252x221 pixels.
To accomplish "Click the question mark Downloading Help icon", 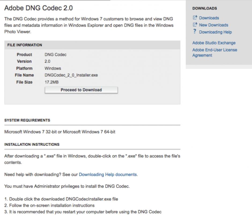I will point(195,31).
